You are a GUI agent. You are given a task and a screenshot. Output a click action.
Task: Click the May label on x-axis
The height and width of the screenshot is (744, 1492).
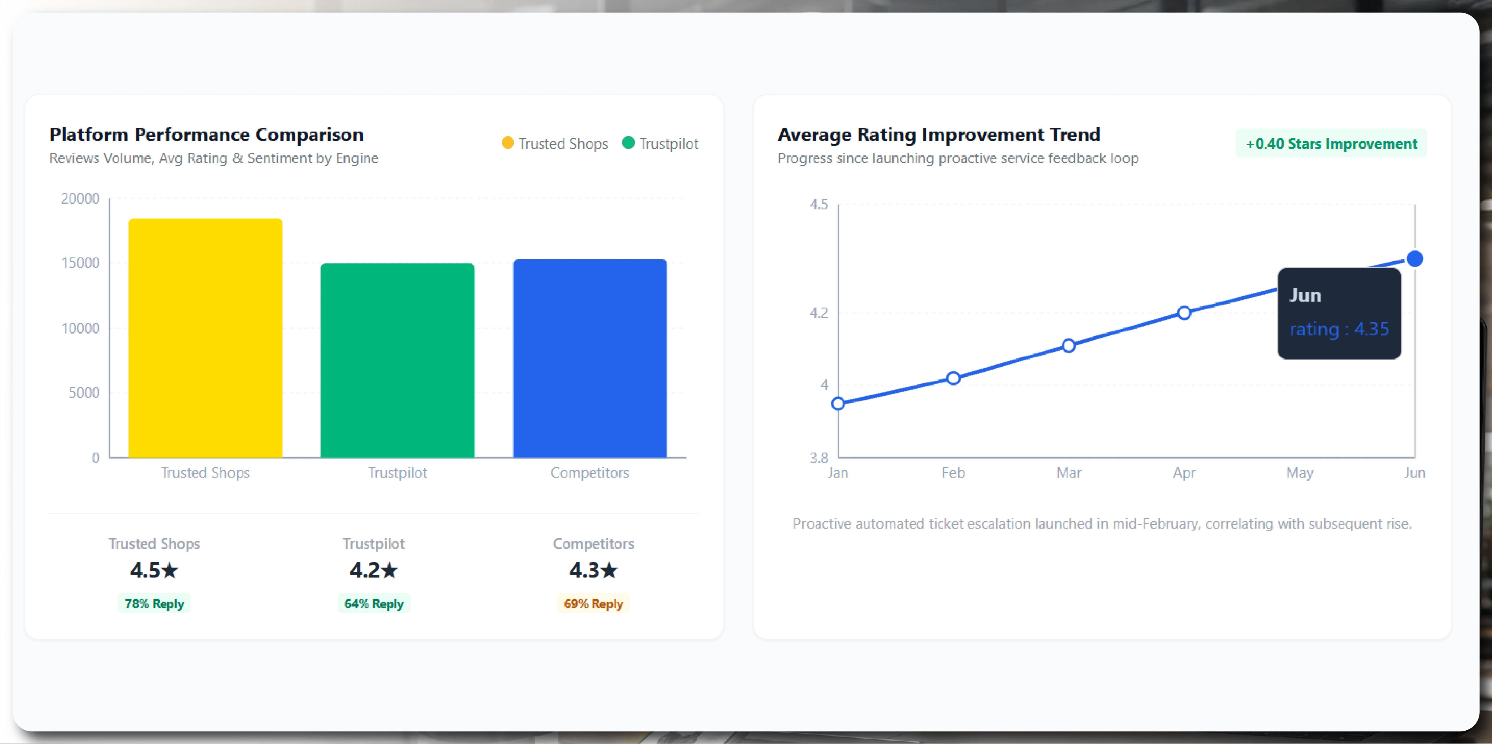pyautogui.click(x=1299, y=473)
